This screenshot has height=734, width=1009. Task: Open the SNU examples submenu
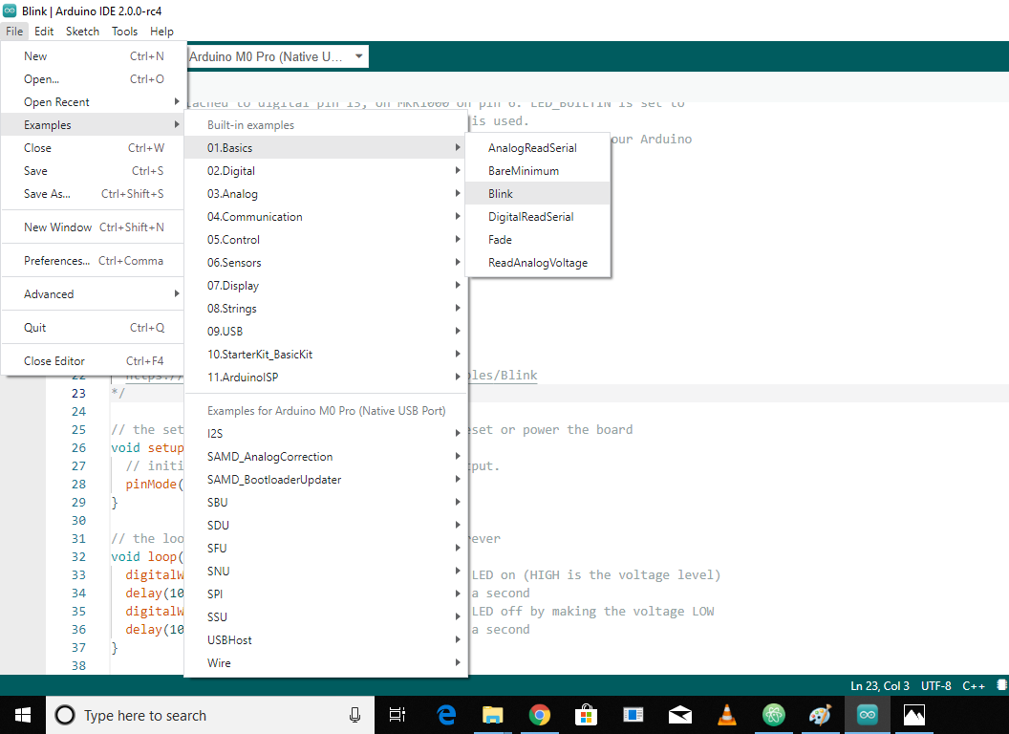click(x=326, y=572)
